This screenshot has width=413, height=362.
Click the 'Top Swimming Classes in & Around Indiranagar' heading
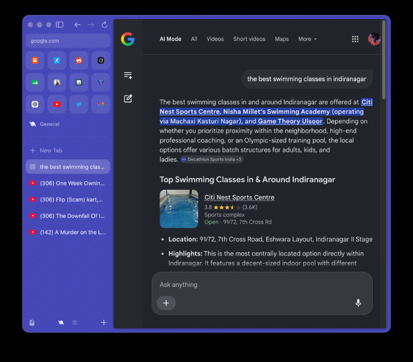click(x=247, y=179)
